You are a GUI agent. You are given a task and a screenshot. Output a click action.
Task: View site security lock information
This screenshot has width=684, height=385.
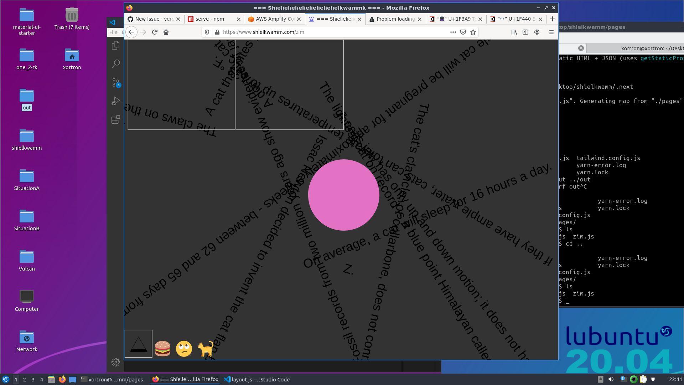pos(217,32)
